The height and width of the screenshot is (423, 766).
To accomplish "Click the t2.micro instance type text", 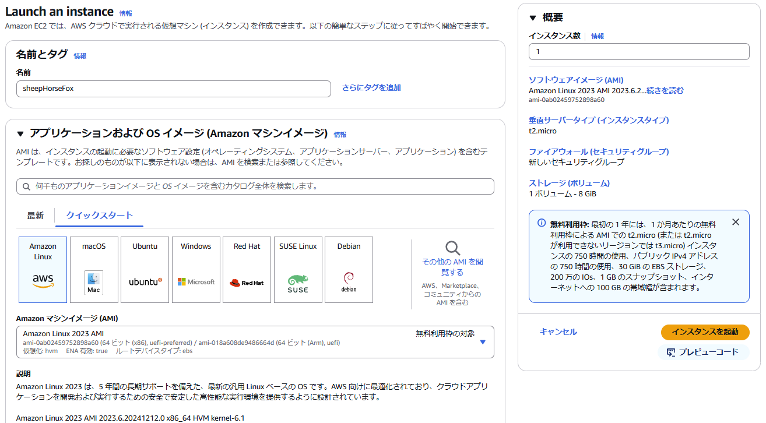I will [543, 131].
